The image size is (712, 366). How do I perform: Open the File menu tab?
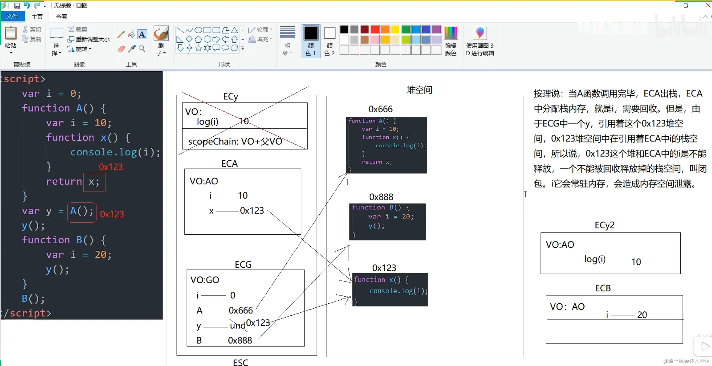click(12, 16)
